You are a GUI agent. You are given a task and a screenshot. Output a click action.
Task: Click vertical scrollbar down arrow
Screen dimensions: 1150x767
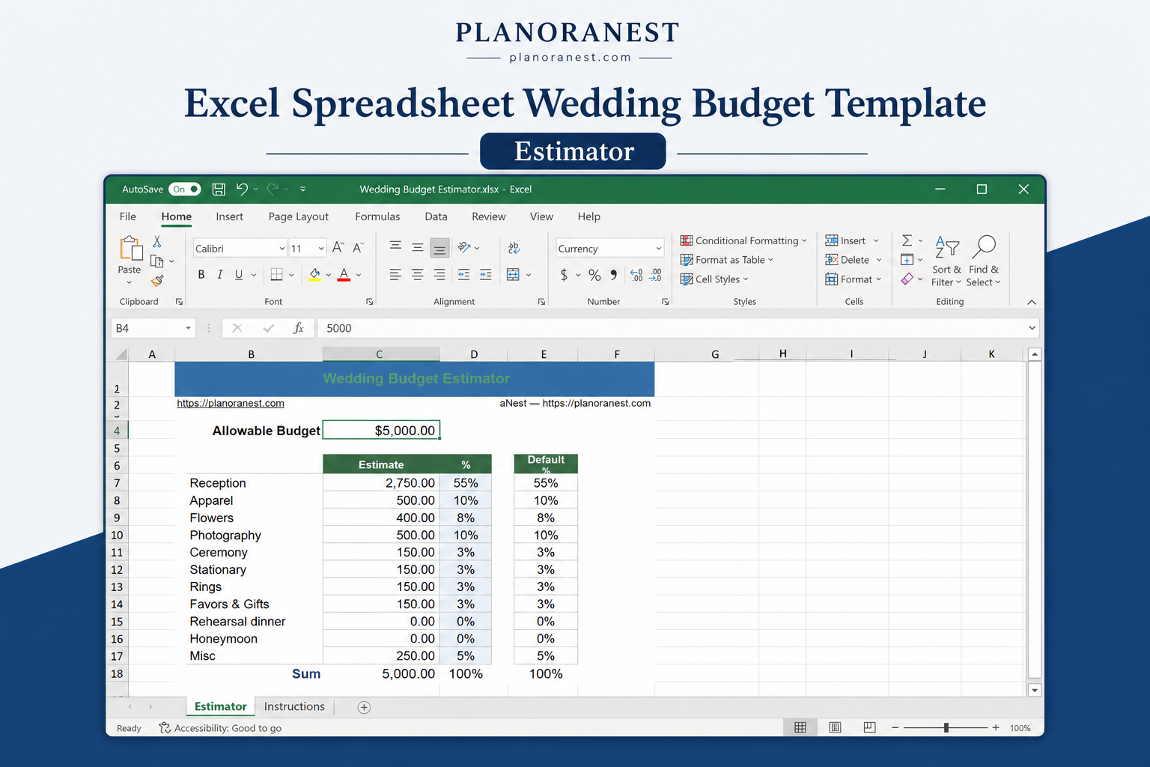[x=1035, y=691]
